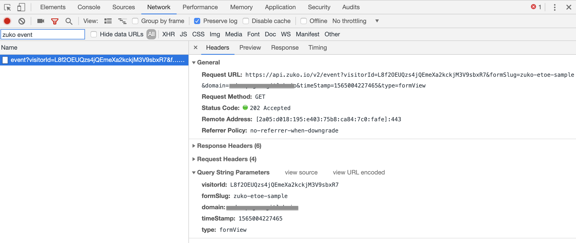Check the Disable cache checkbox

[246, 21]
